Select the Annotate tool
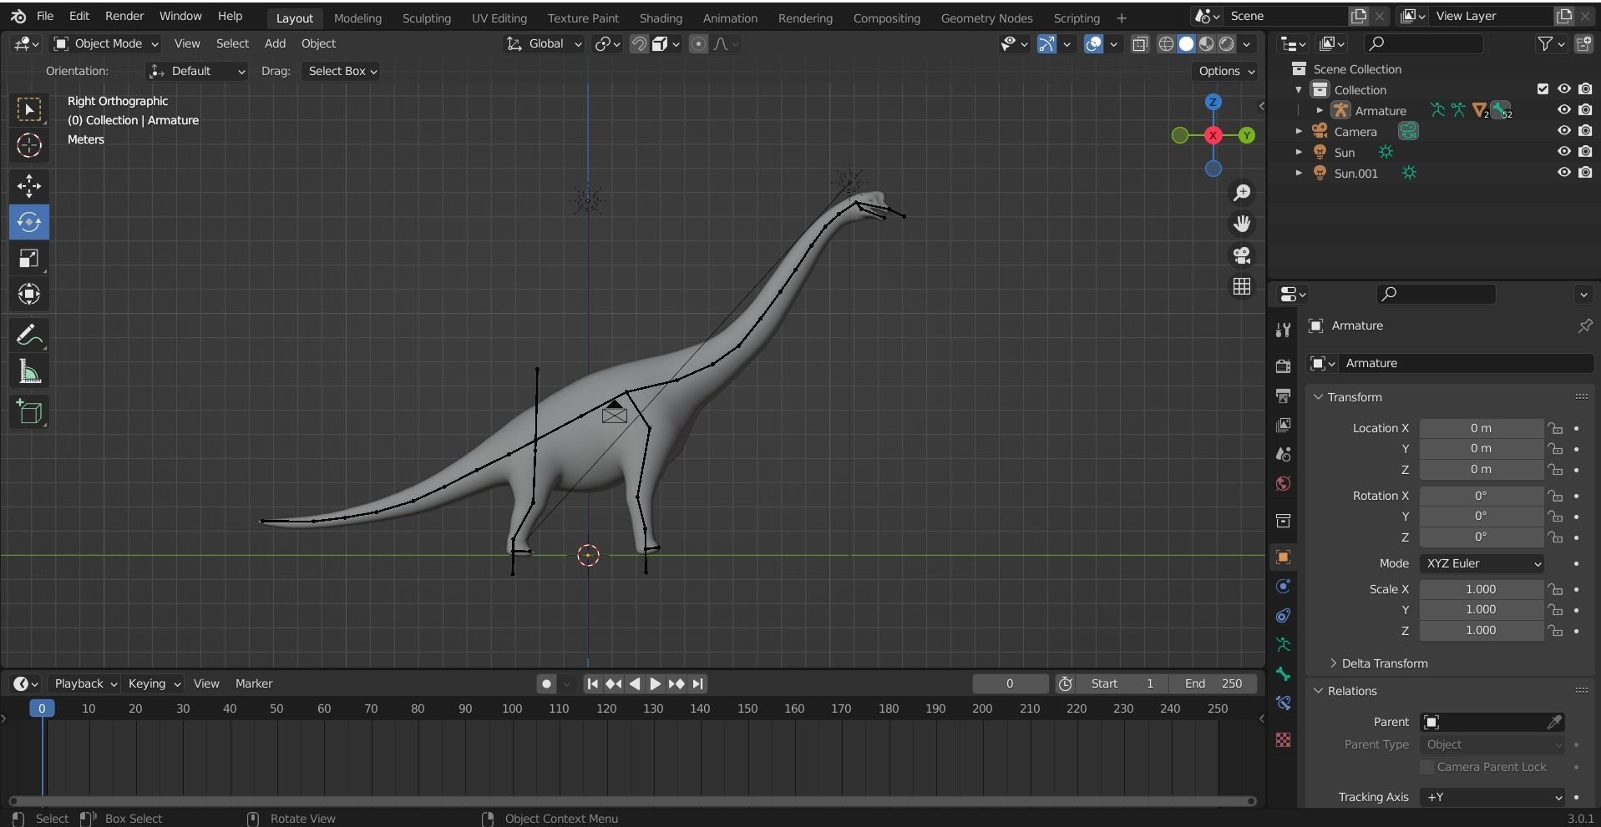This screenshot has width=1601, height=827. coord(29,335)
